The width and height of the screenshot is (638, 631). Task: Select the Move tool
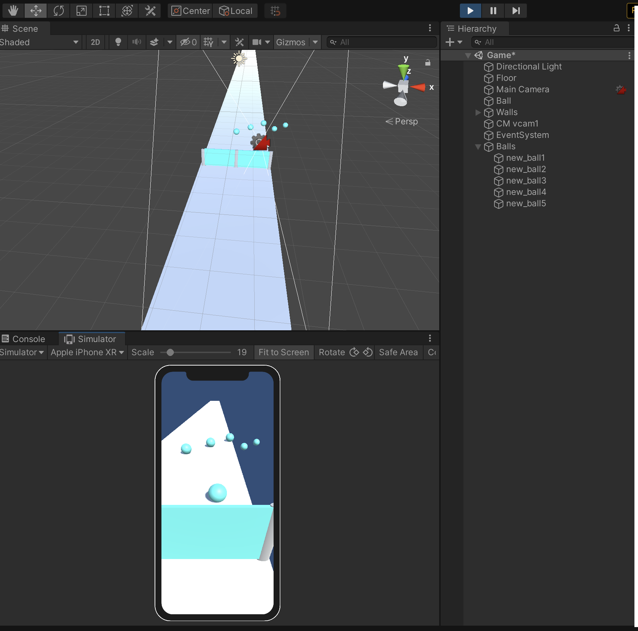click(x=36, y=11)
